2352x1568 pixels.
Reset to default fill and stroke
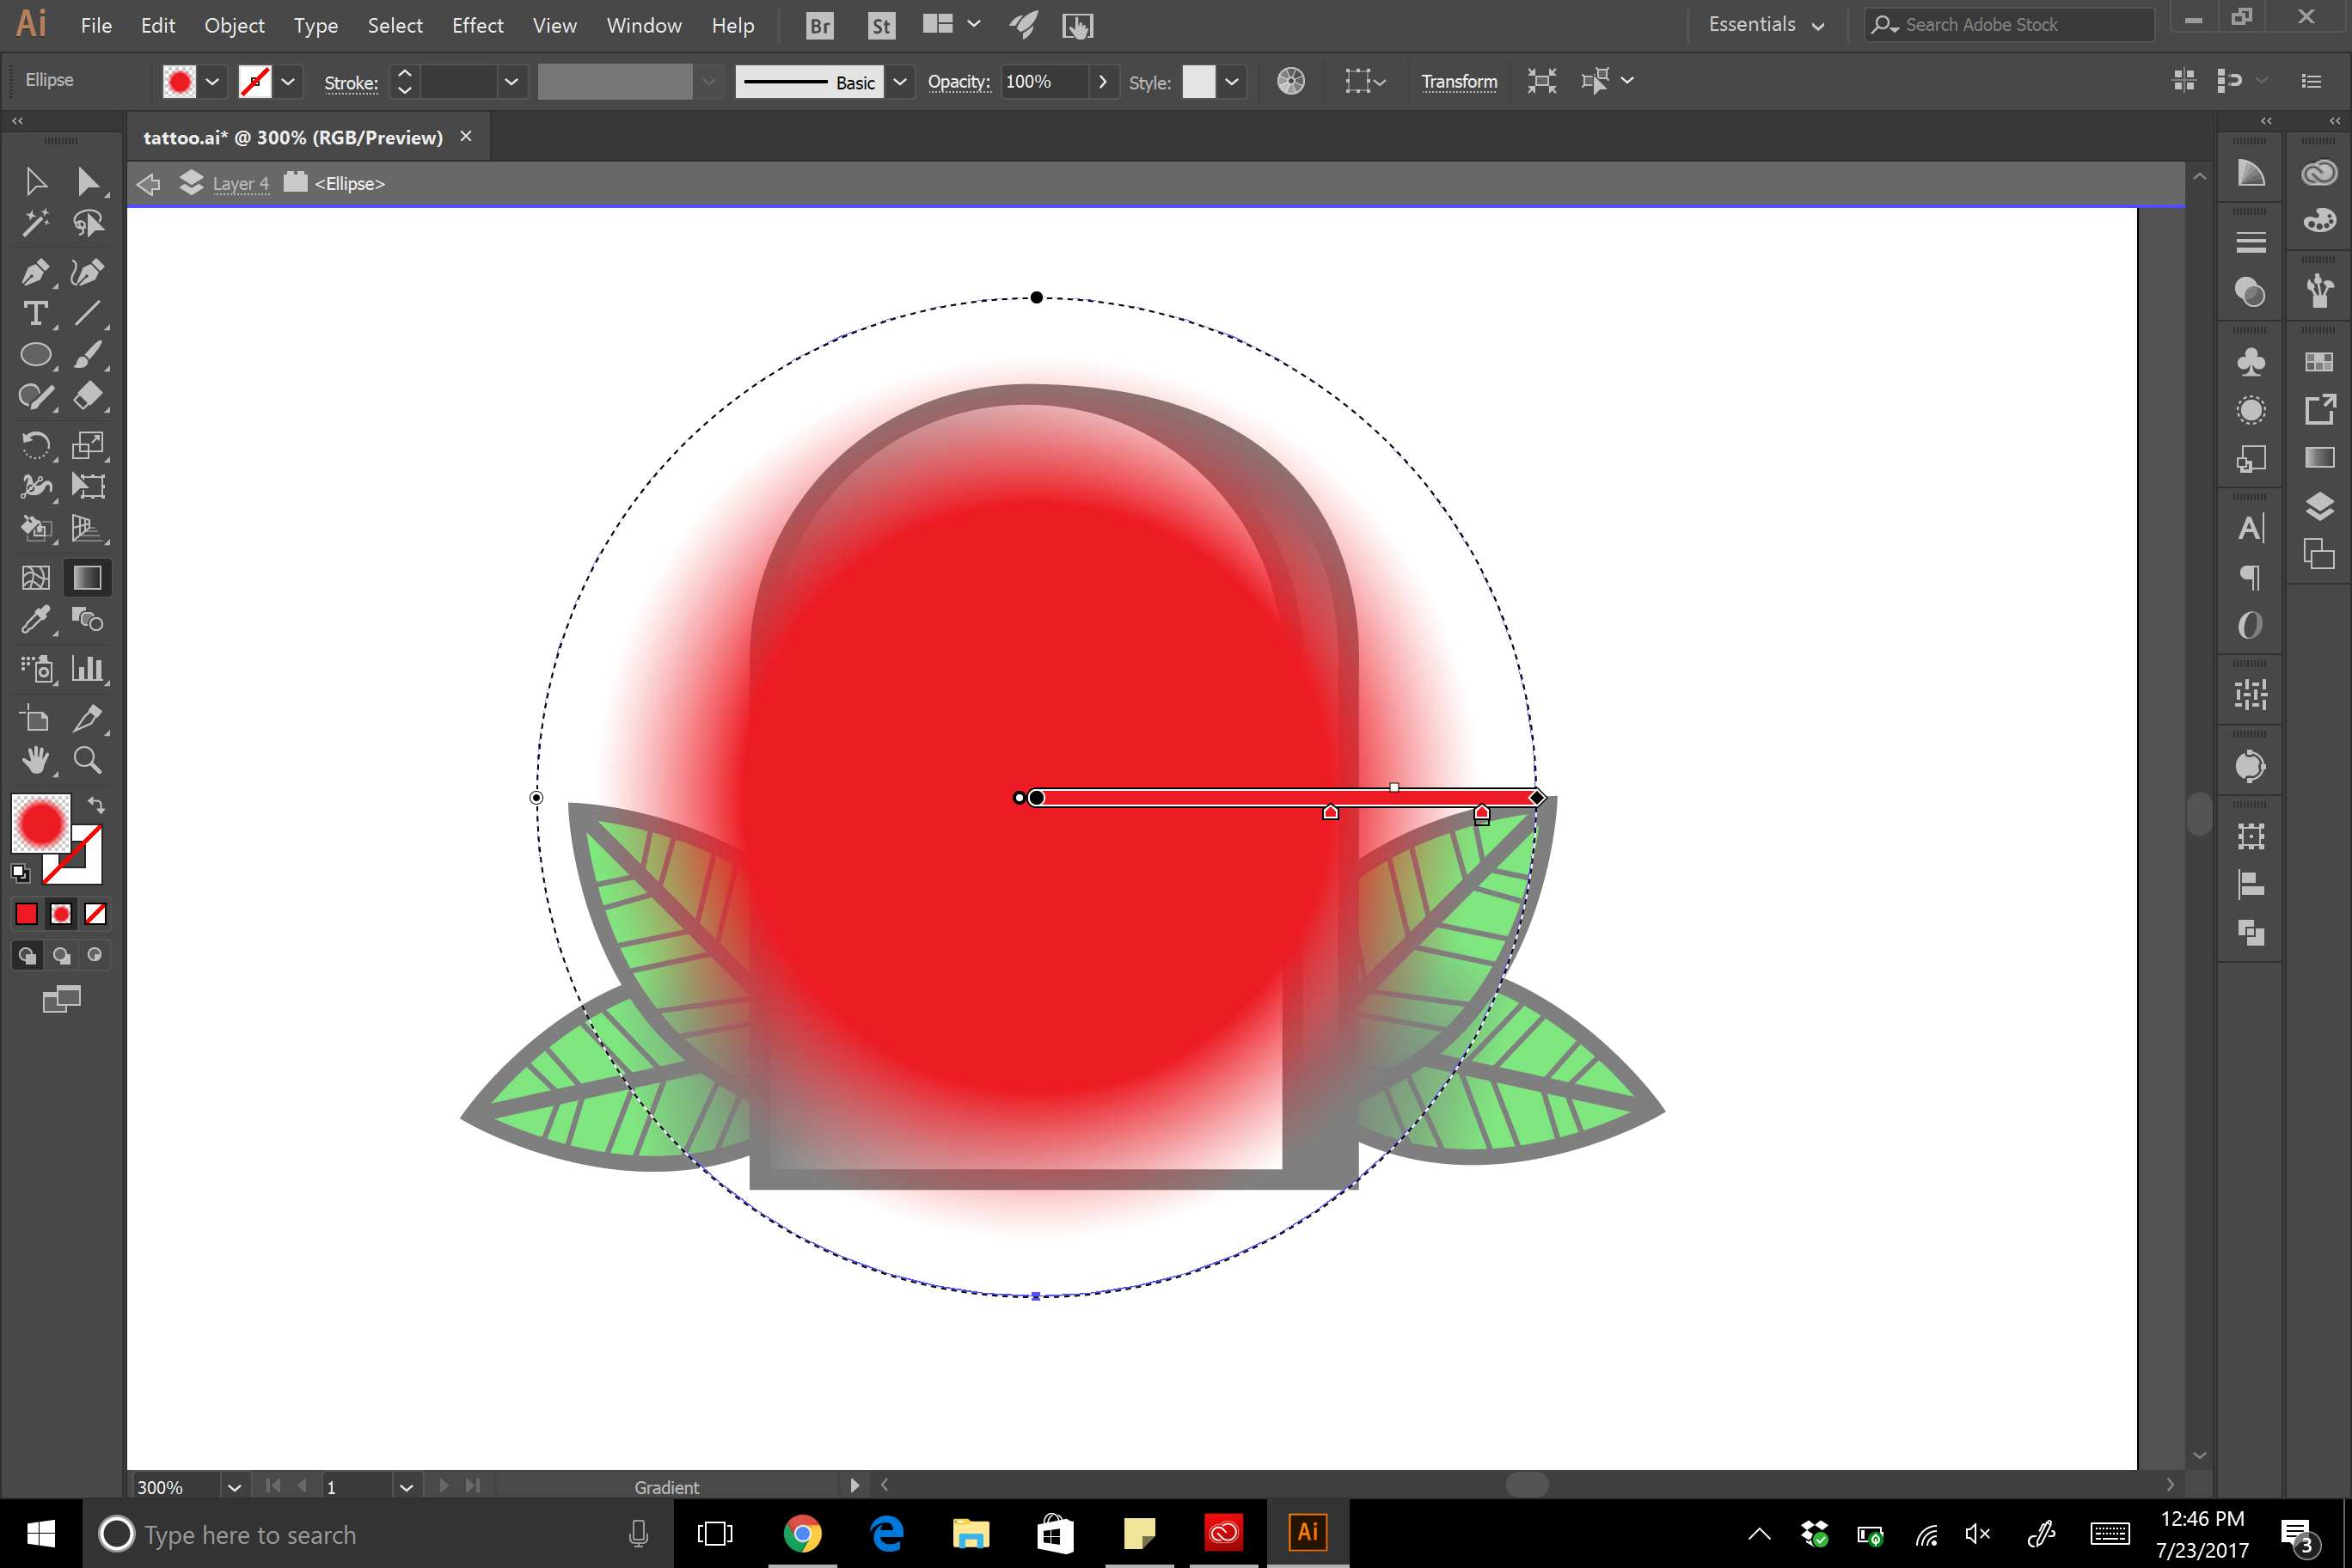(x=21, y=873)
